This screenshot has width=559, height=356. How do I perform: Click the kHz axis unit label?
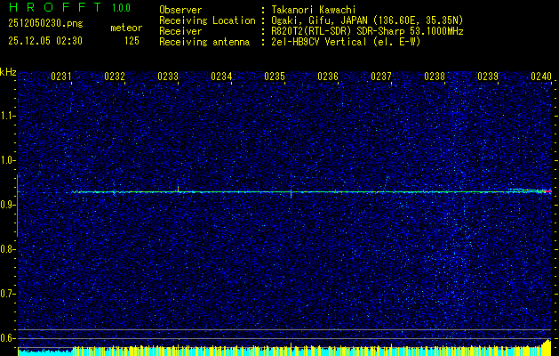coord(8,72)
